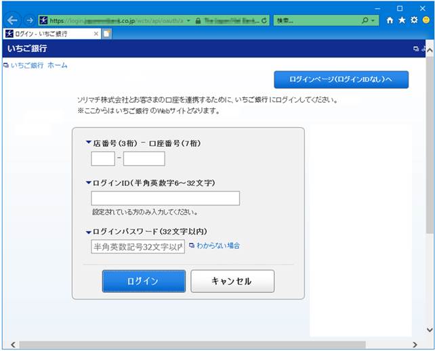Click the smiley feedback icon
The image size is (435, 351).
coord(426,20)
